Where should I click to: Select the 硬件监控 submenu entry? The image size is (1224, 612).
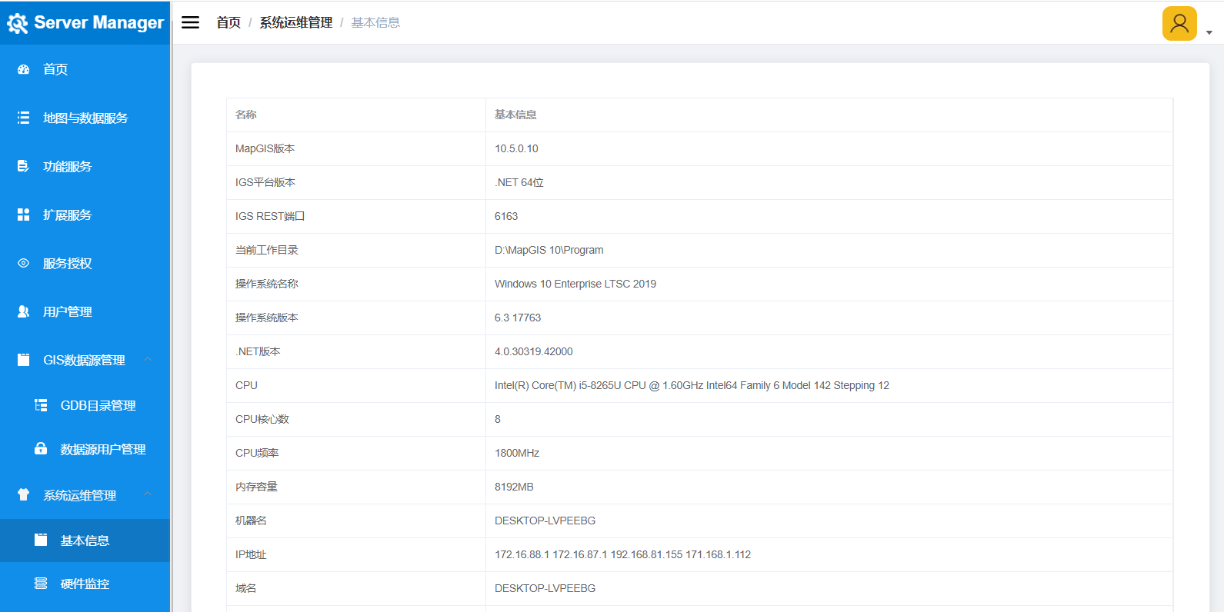pos(85,584)
